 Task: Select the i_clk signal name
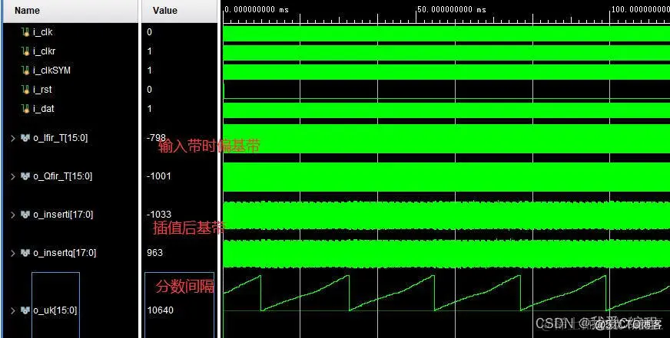point(43,32)
